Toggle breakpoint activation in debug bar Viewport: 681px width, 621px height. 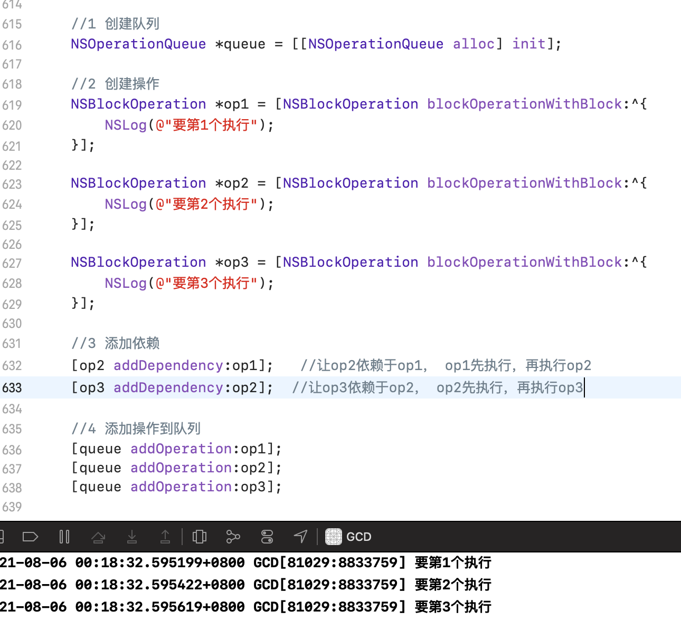(x=30, y=537)
